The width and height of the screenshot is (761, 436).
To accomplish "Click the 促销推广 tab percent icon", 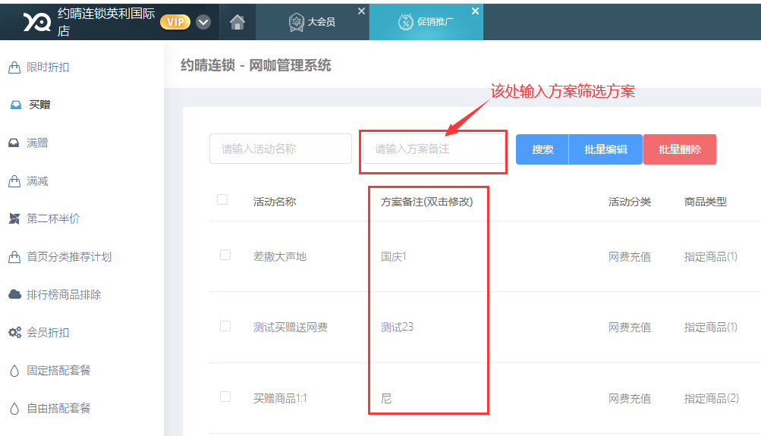I will click(406, 22).
